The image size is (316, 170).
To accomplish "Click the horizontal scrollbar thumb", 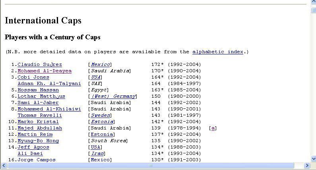I will [x=151, y=166].
